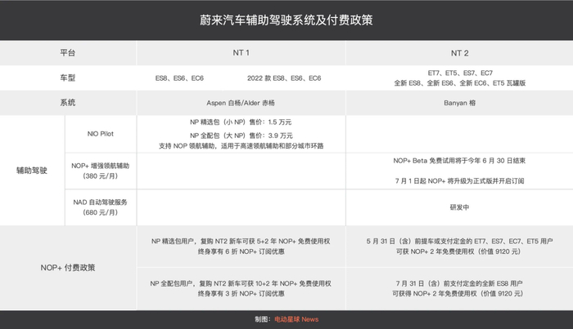Click the 5 月 31 日(含)前提车 line
573x329 pixels.
(x=459, y=241)
